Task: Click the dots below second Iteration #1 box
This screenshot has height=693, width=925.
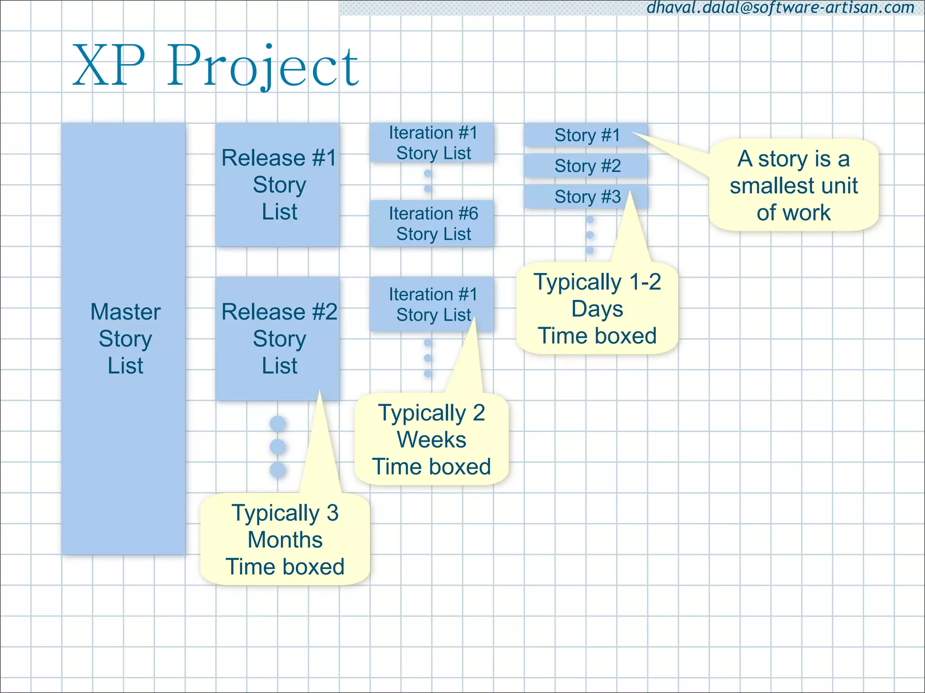Action: 428,358
